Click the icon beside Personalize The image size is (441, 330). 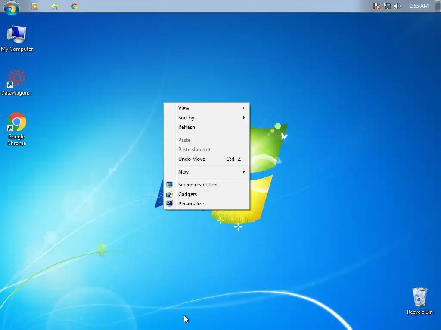[x=169, y=204]
